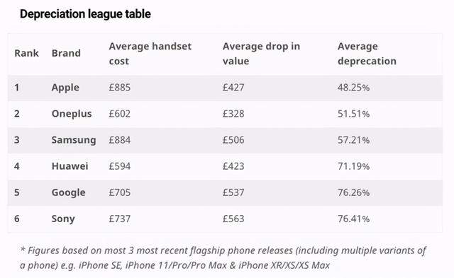
Task: Click Samsung's £506 drop in value
Action: 233,140
